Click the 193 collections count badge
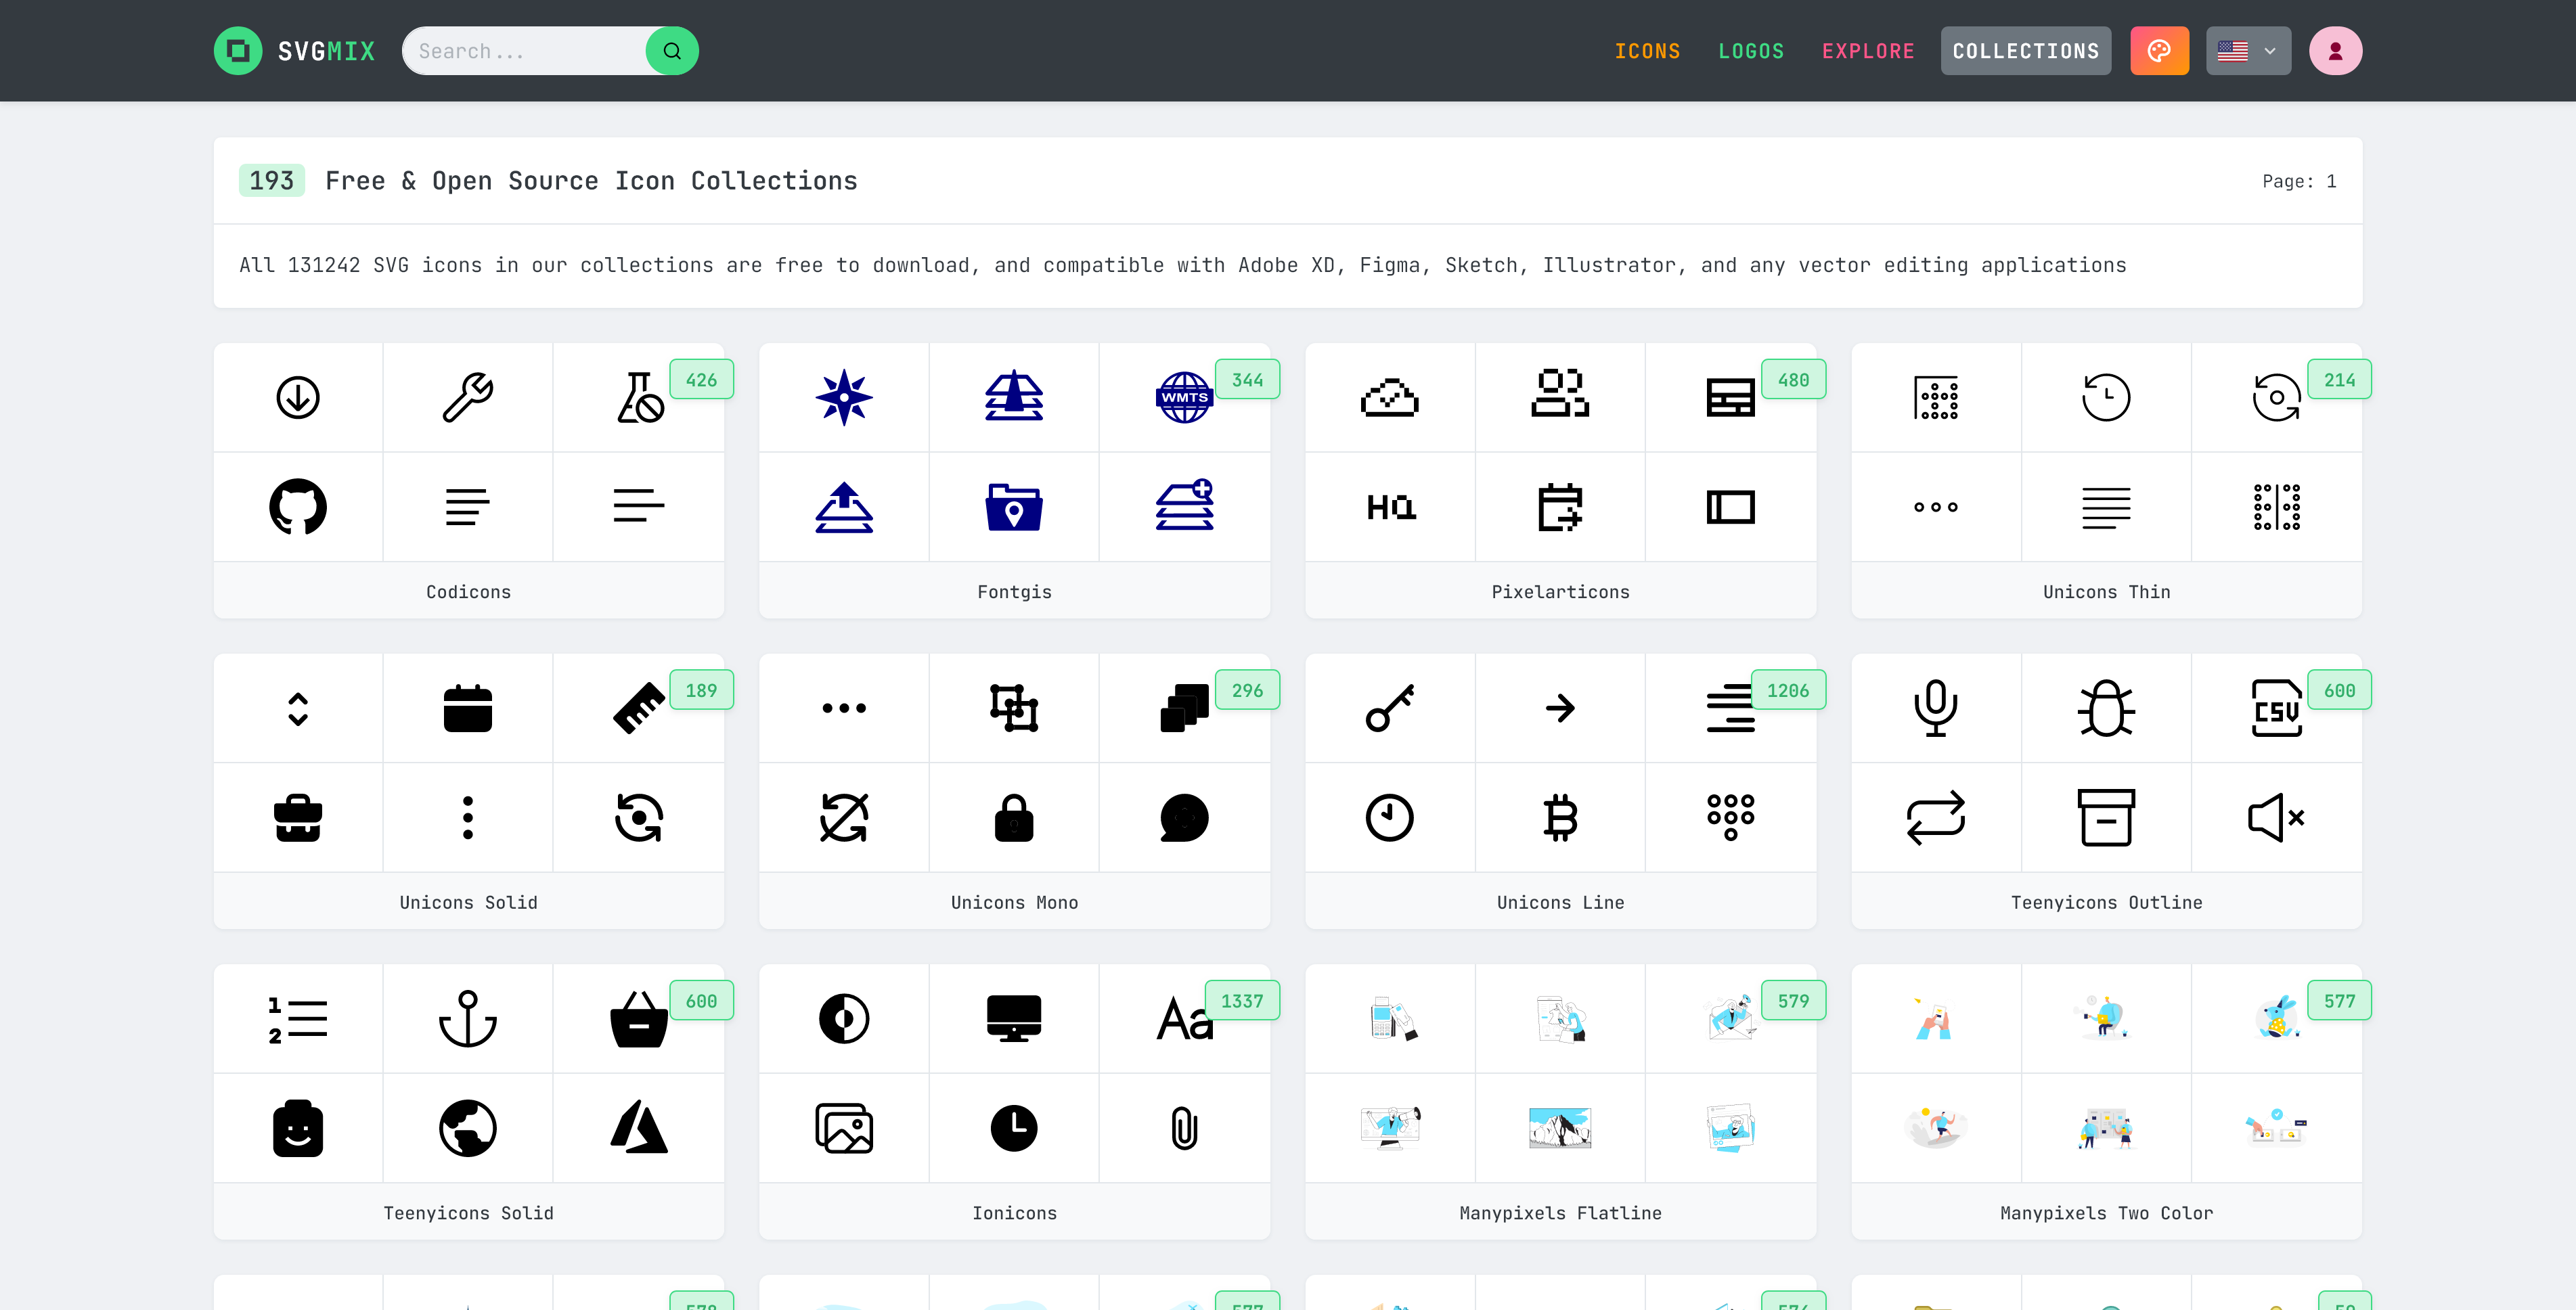This screenshot has height=1310, width=2576. coord(271,181)
